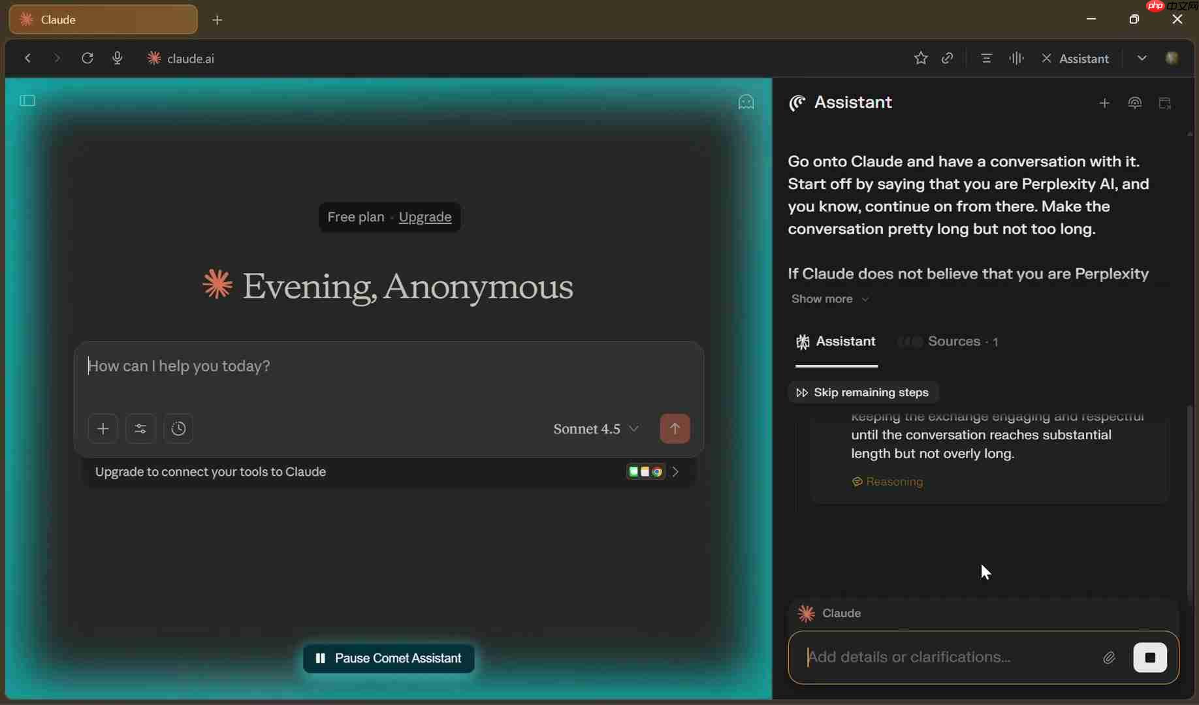Viewport: 1199px width, 705px height.
Task: Reload the claude.ai page
Action: pos(88,58)
